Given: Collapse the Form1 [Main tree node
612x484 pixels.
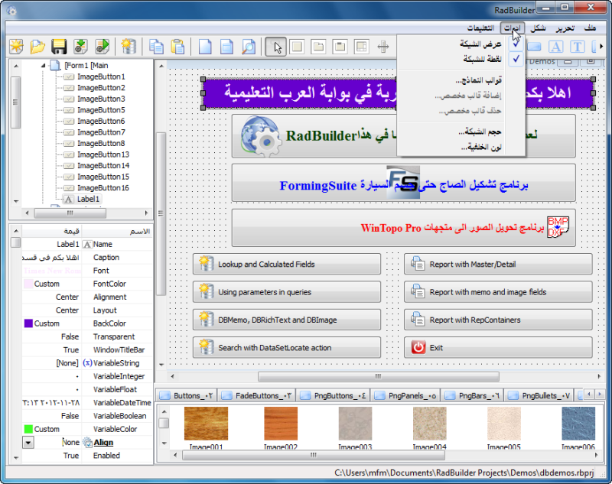Looking at the screenshot, I should [44, 66].
